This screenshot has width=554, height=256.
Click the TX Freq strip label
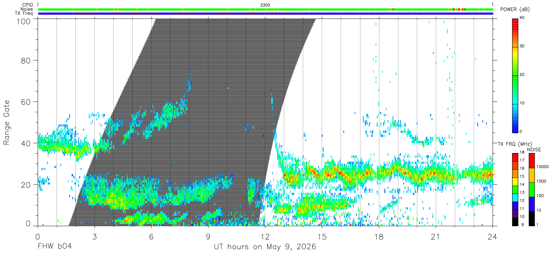(24, 13)
